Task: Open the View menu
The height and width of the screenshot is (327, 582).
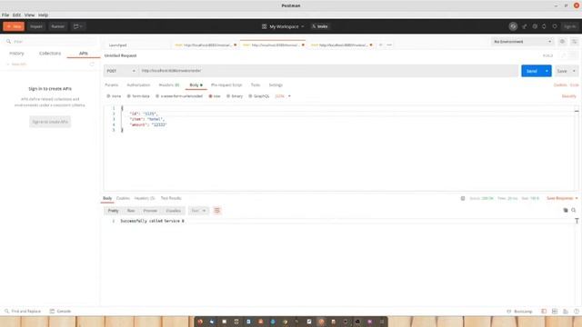Action: click(29, 15)
